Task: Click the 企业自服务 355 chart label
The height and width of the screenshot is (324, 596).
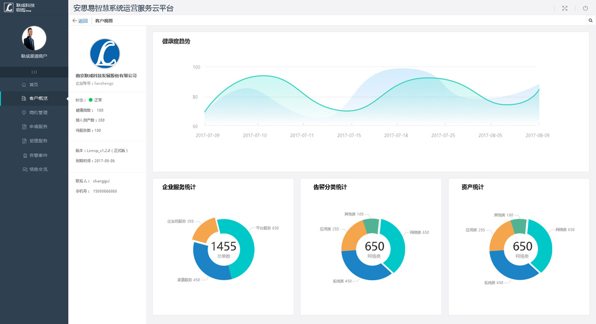Action: (x=180, y=221)
